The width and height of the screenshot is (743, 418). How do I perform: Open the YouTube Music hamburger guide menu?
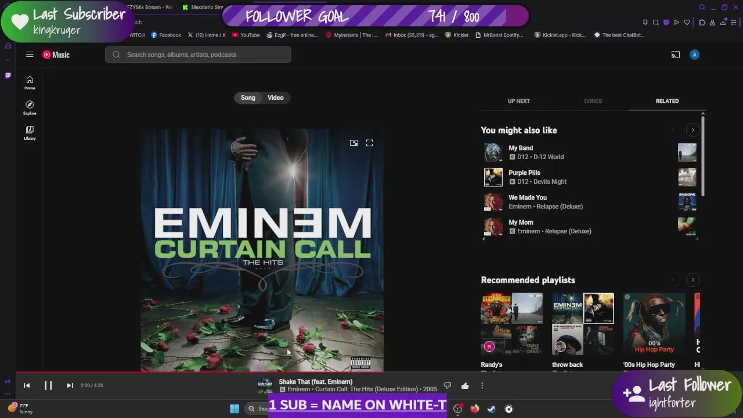(30, 55)
